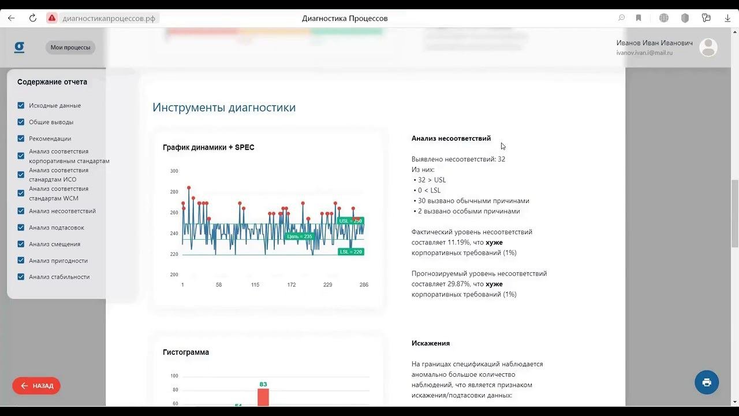Uncheck the Исходные данные checkbox
Screen dimensions: 739x416
[x=21, y=105]
